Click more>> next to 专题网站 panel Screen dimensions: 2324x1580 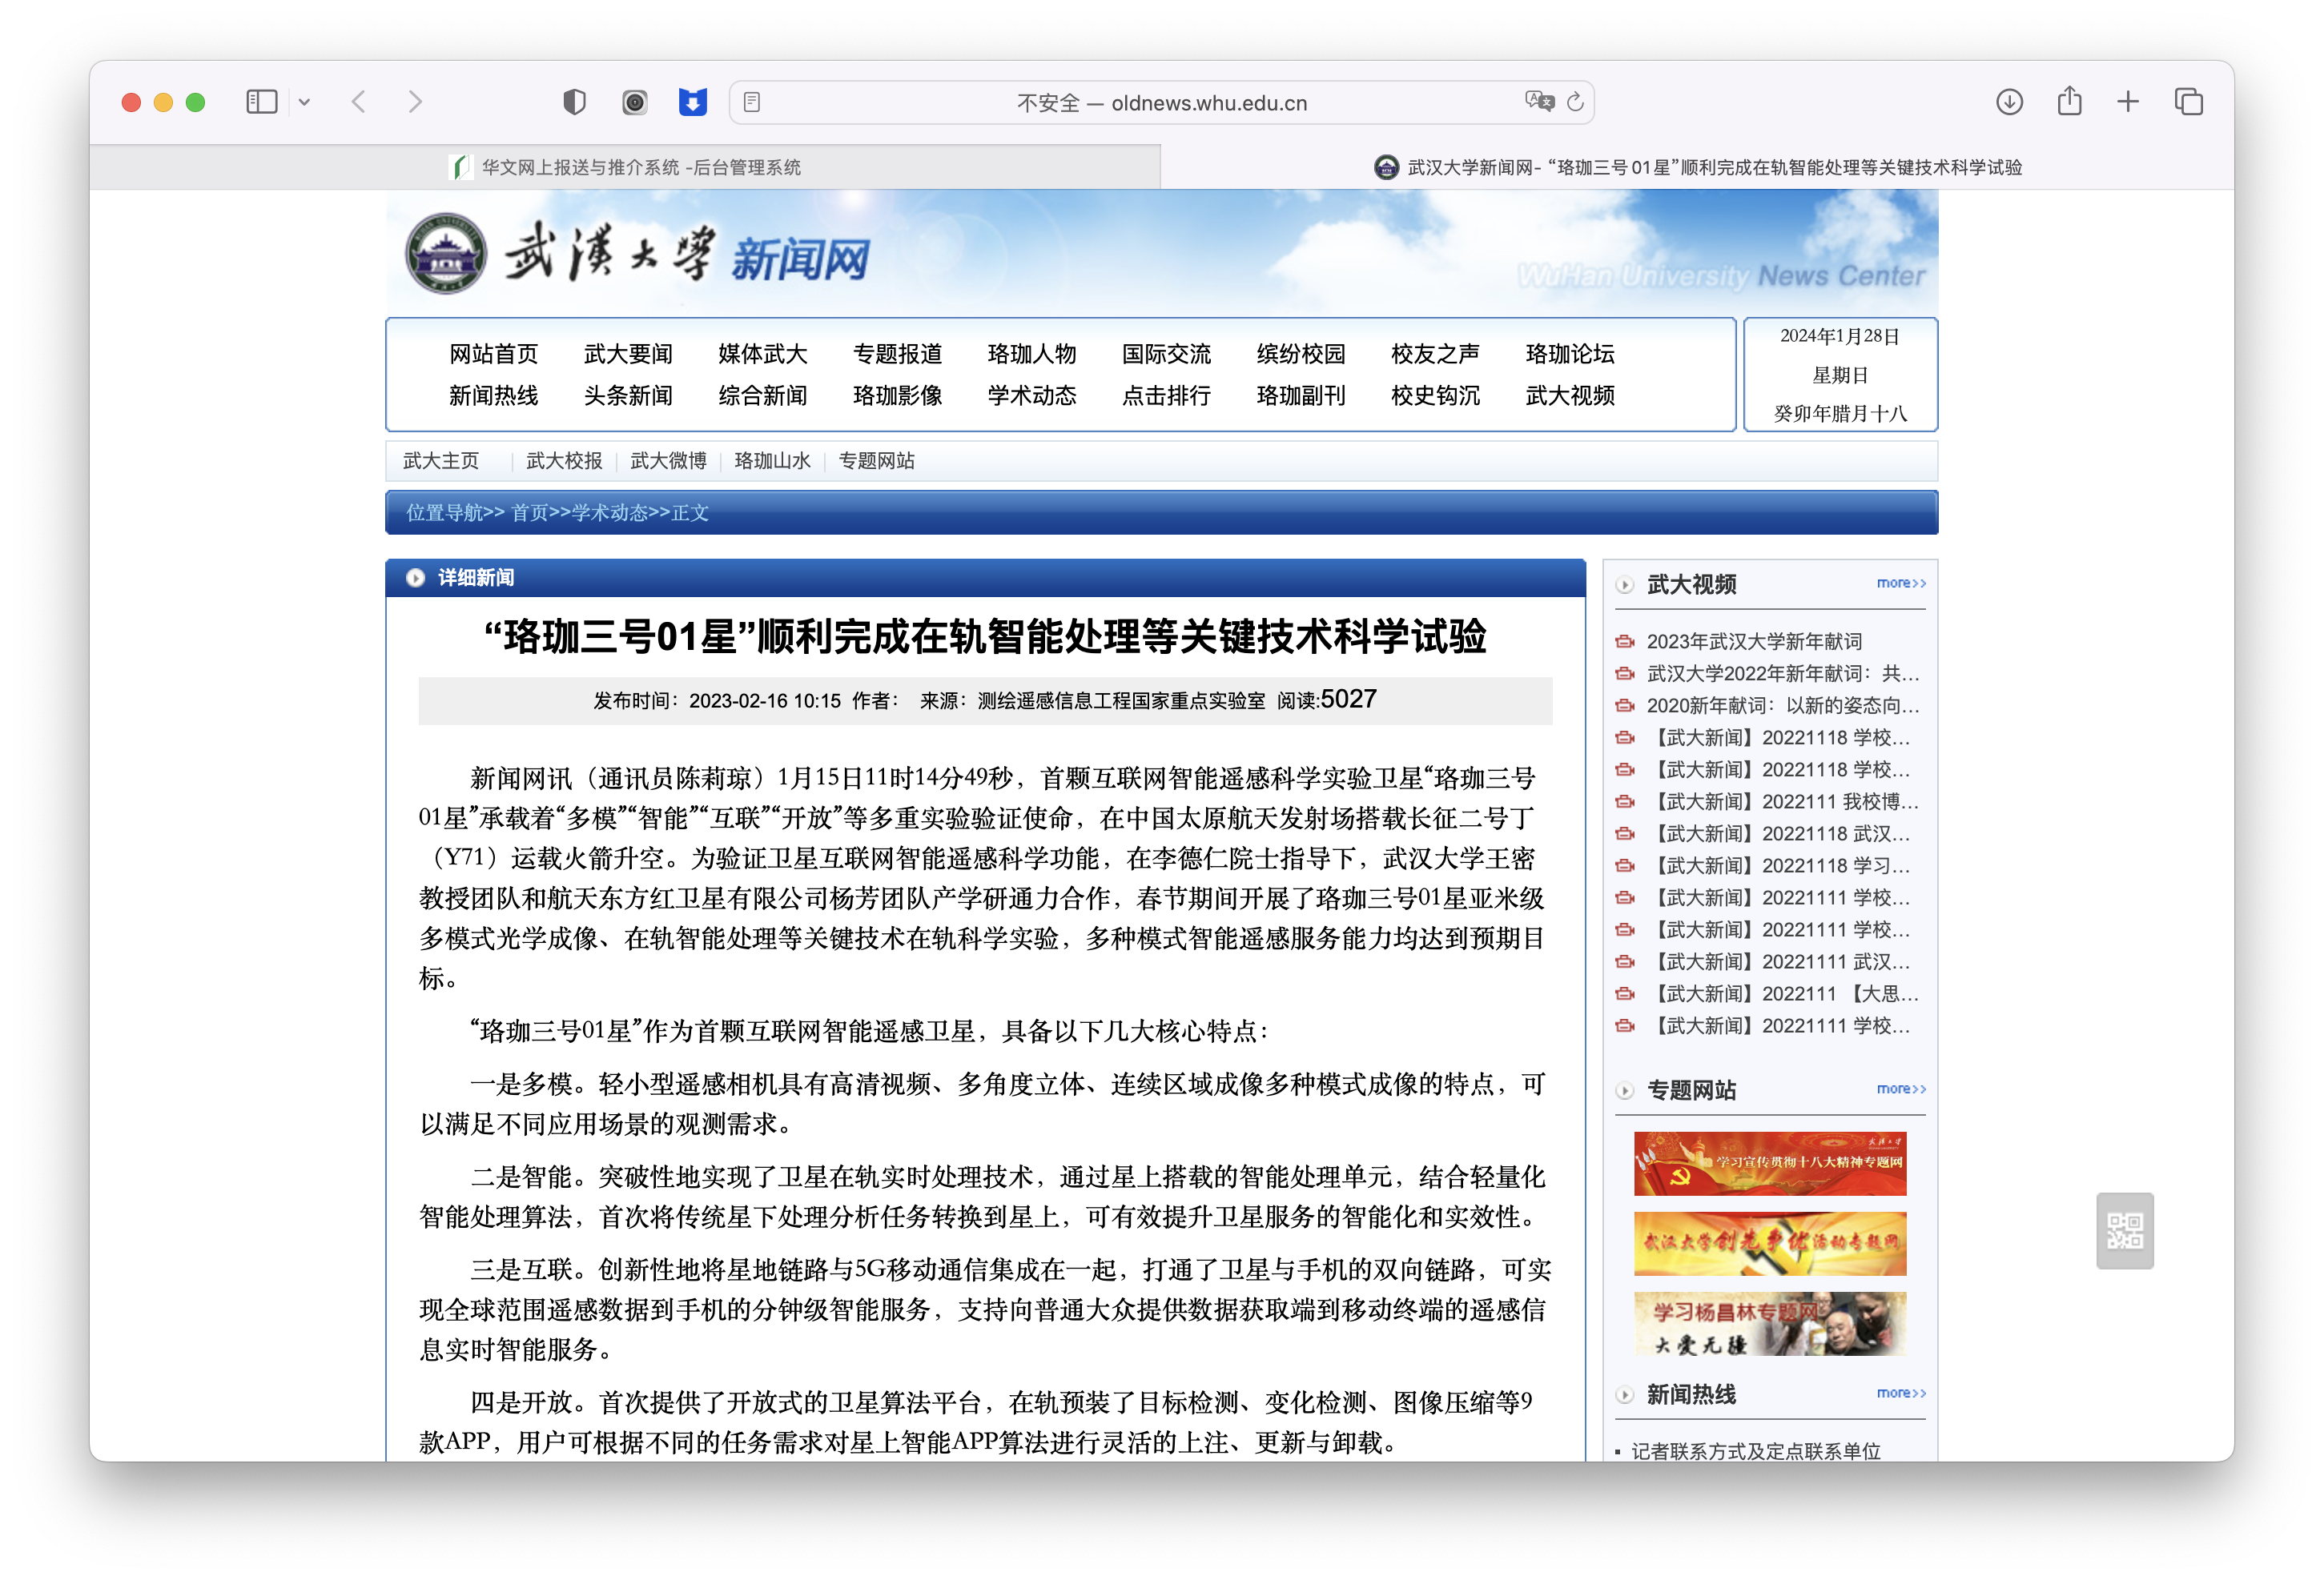[1901, 1089]
